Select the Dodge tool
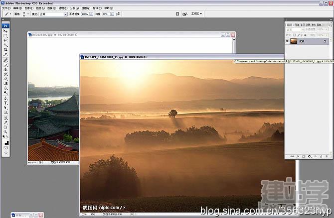The height and width of the screenshot is (218, 334). tap(5, 93)
